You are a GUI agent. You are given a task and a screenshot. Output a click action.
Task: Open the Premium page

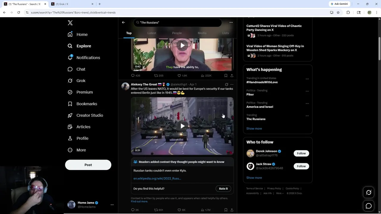[x=80, y=92]
